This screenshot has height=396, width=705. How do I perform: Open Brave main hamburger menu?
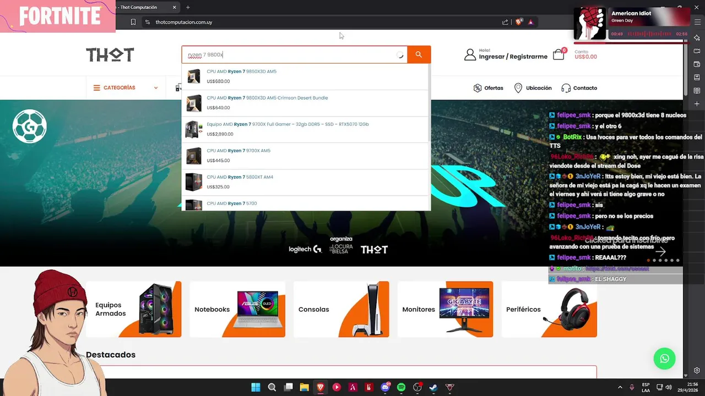(697, 22)
